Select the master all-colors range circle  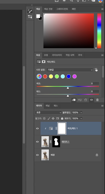(39, 76)
